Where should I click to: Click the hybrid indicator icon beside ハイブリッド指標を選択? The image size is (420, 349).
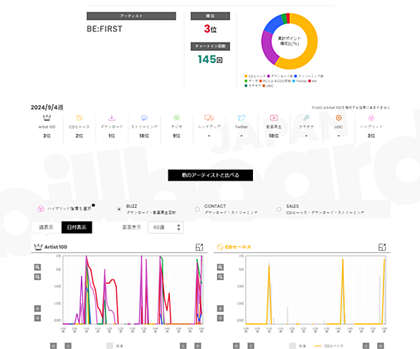(x=41, y=209)
